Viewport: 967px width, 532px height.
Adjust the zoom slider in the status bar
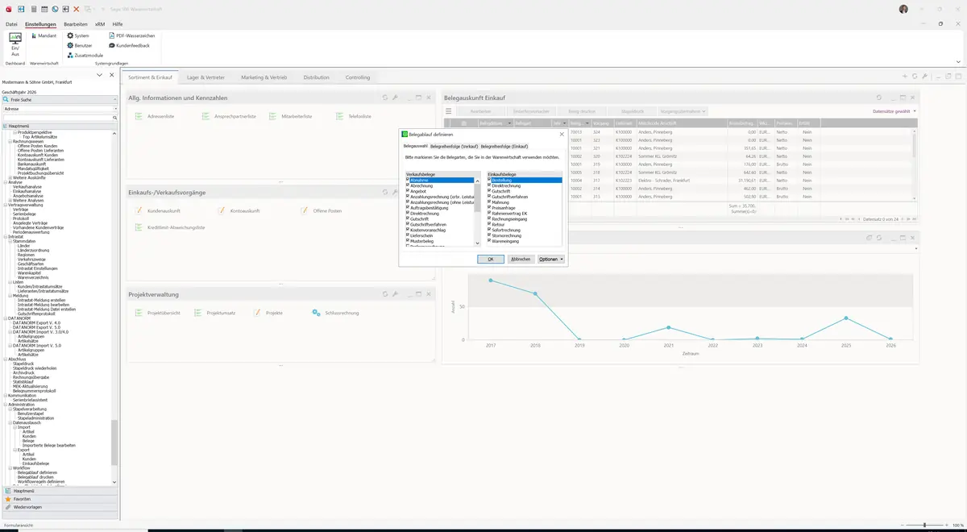click(x=924, y=525)
